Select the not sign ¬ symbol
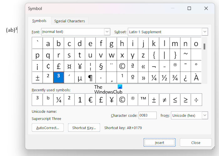This screenshot has height=156, width=219. point(154,66)
